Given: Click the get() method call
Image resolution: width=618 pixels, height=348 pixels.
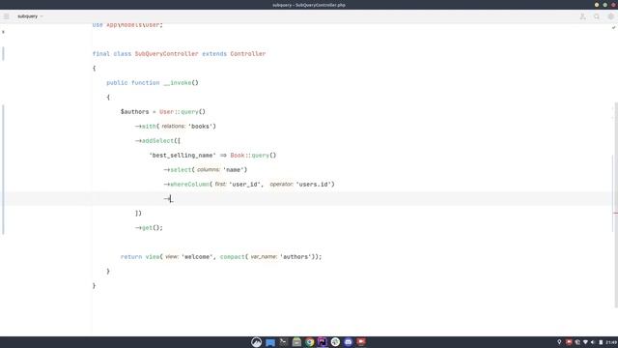Looking at the screenshot, I should [147, 228].
